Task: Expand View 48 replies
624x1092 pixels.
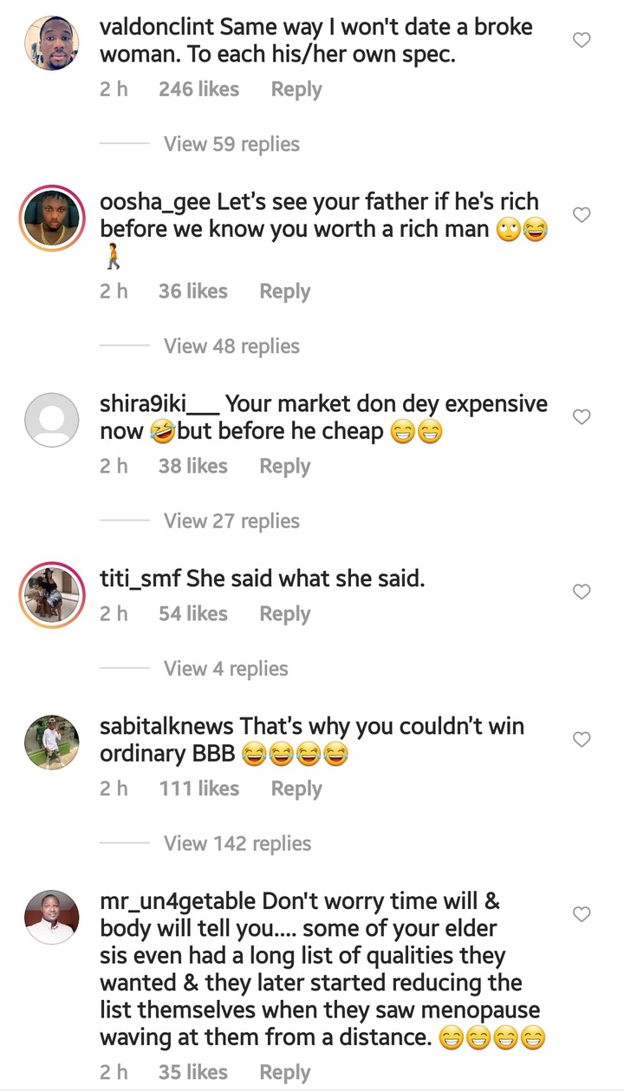Action: (x=231, y=346)
